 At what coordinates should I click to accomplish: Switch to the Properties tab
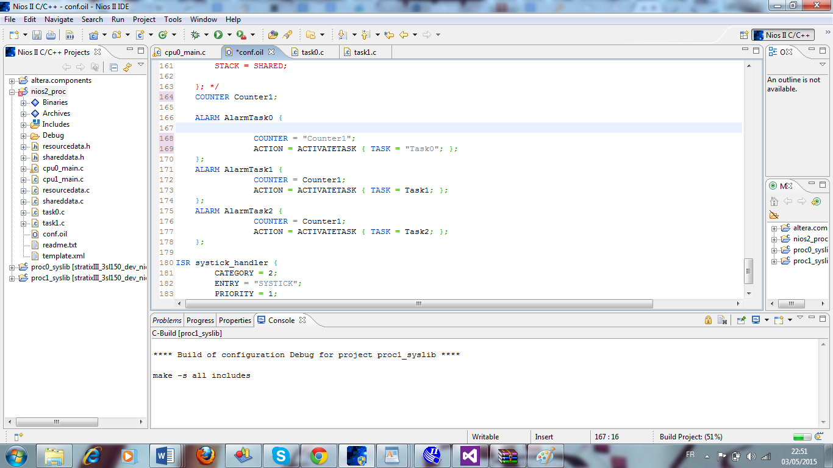(x=235, y=320)
